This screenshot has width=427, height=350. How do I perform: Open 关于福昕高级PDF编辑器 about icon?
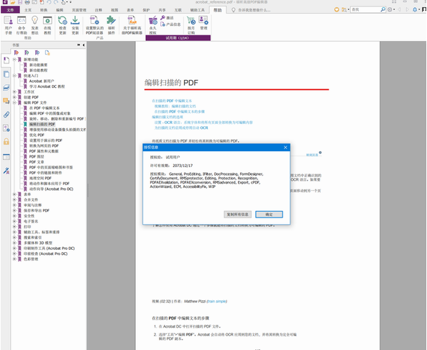click(x=132, y=25)
